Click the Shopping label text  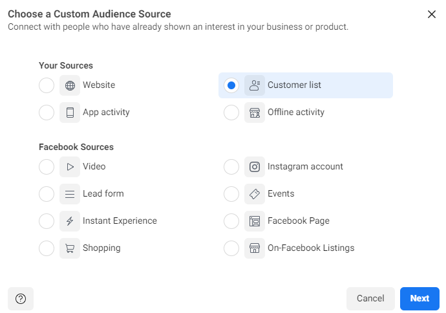tap(101, 248)
